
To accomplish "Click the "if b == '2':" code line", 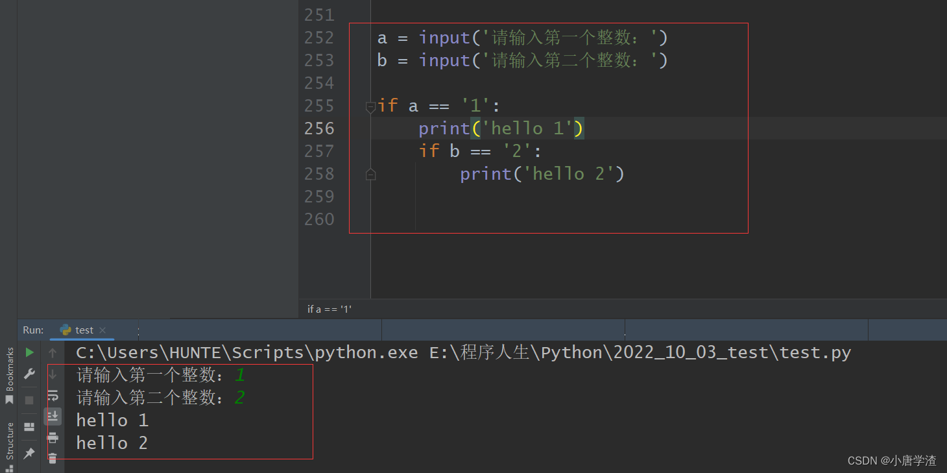I will point(480,151).
